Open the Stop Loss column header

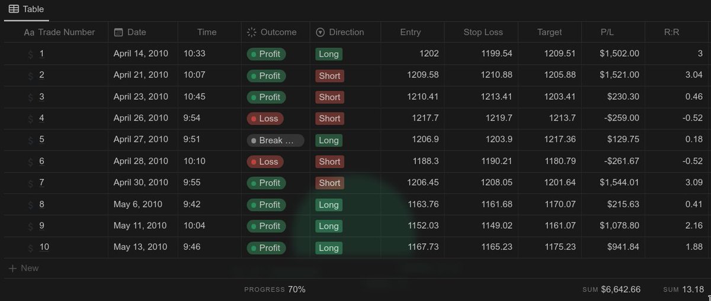pos(481,32)
